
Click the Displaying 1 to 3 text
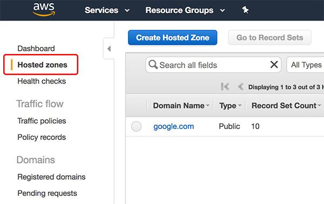tap(286, 87)
